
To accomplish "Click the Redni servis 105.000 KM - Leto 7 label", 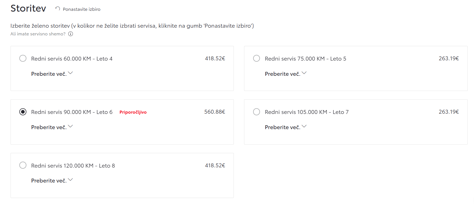I will pyautogui.click(x=307, y=112).
